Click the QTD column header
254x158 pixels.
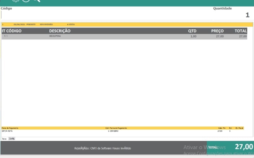coord(192,31)
